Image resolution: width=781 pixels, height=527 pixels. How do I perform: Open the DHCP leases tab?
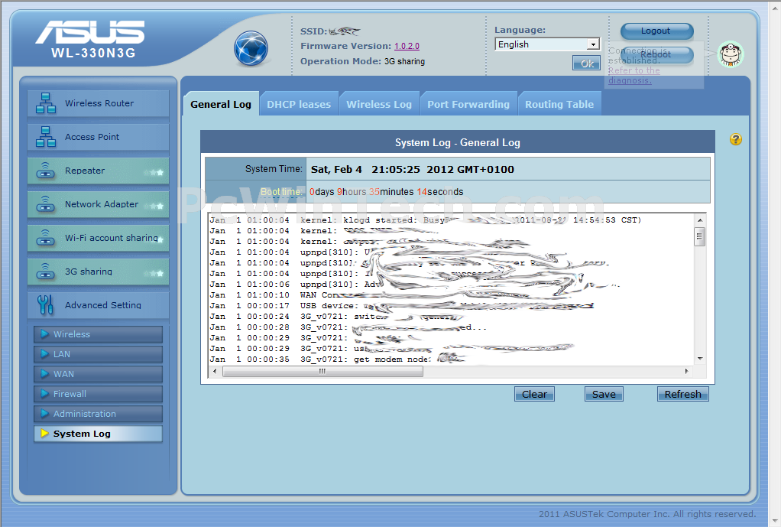tap(299, 104)
